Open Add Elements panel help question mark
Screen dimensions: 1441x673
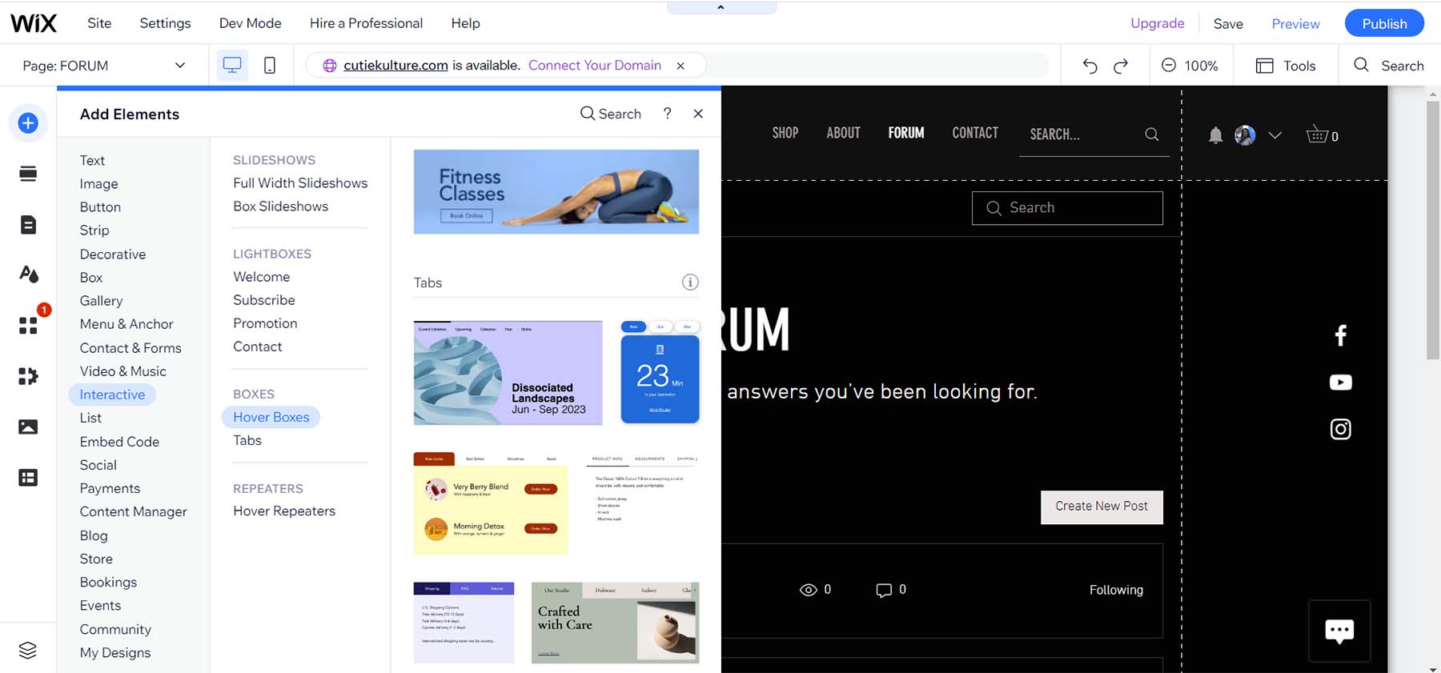(x=667, y=114)
